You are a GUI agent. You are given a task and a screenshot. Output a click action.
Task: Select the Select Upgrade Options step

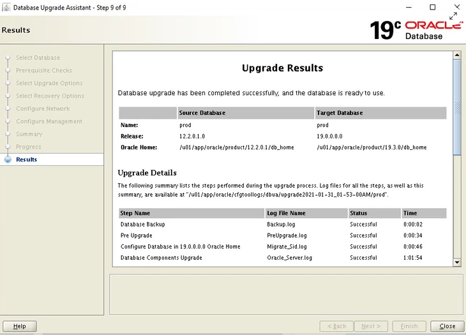click(x=49, y=83)
